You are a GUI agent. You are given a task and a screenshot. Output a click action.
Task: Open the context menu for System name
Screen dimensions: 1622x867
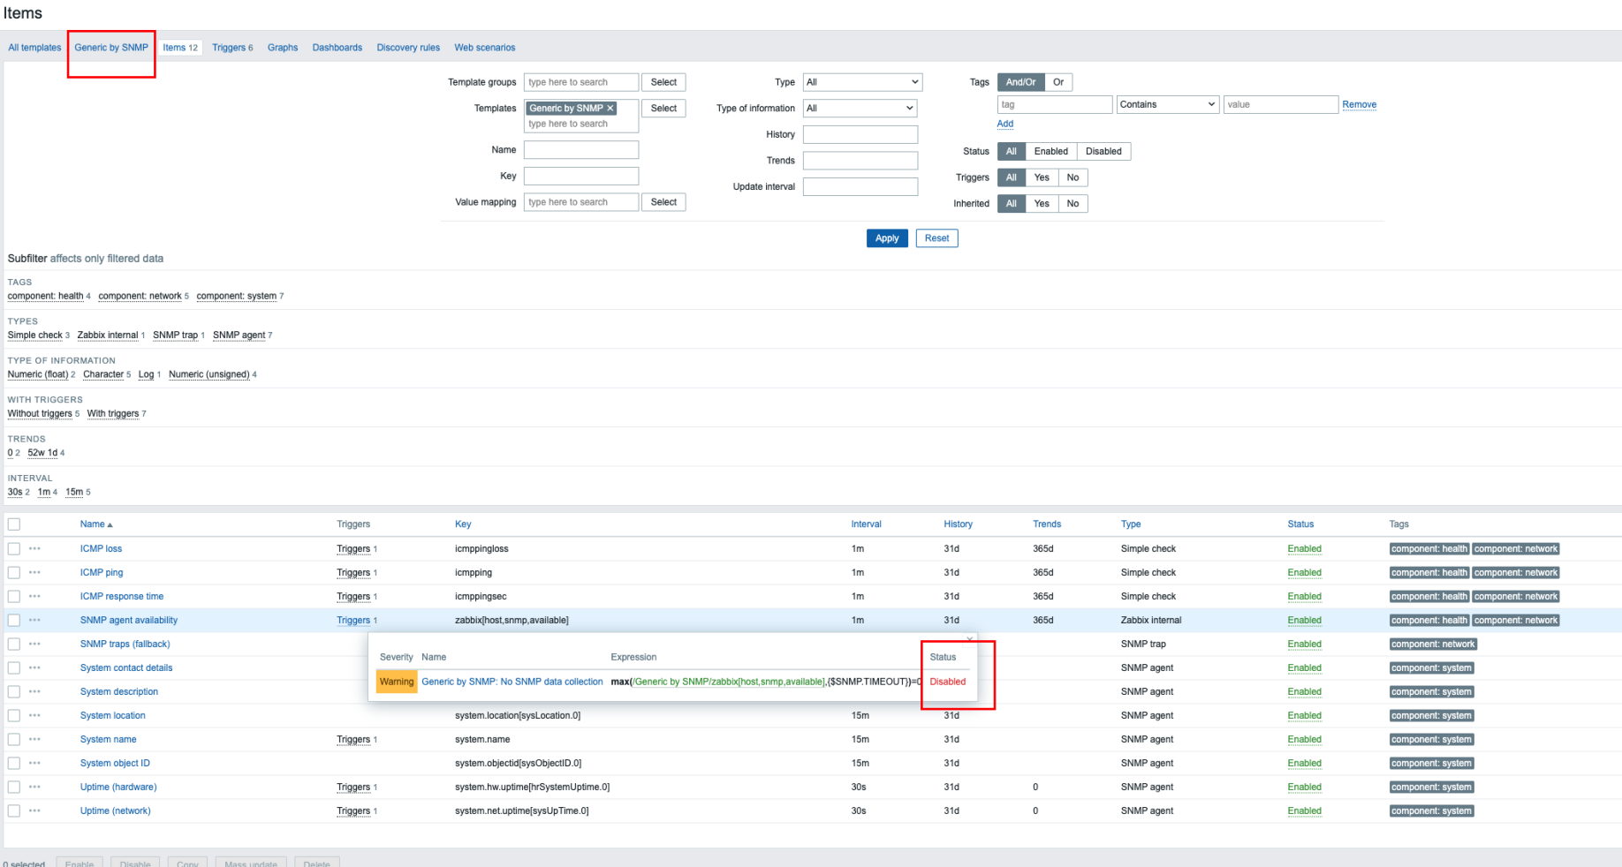click(x=34, y=739)
